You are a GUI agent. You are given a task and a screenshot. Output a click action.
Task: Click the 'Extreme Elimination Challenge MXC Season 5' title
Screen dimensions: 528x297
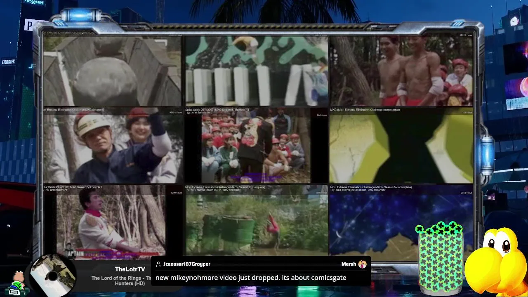click(73, 110)
